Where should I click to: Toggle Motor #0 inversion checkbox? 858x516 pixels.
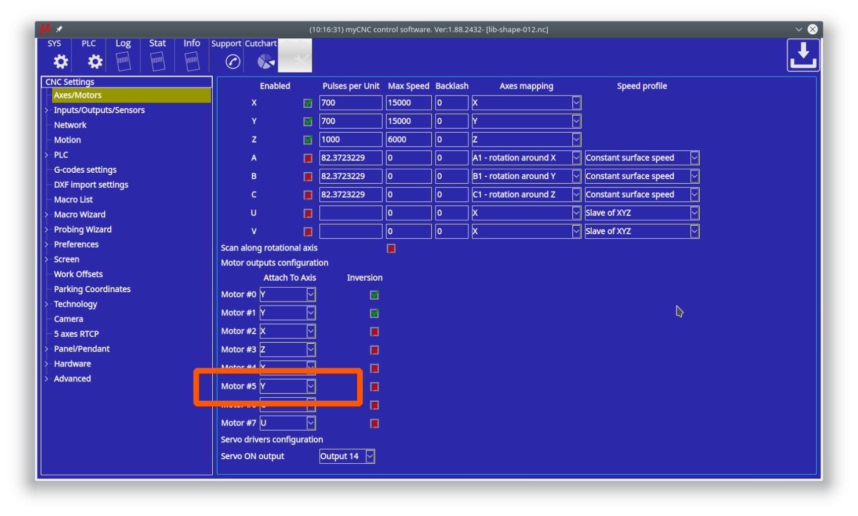coord(375,295)
